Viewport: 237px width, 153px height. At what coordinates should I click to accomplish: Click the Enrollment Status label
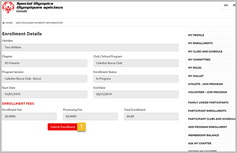coord(105,72)
